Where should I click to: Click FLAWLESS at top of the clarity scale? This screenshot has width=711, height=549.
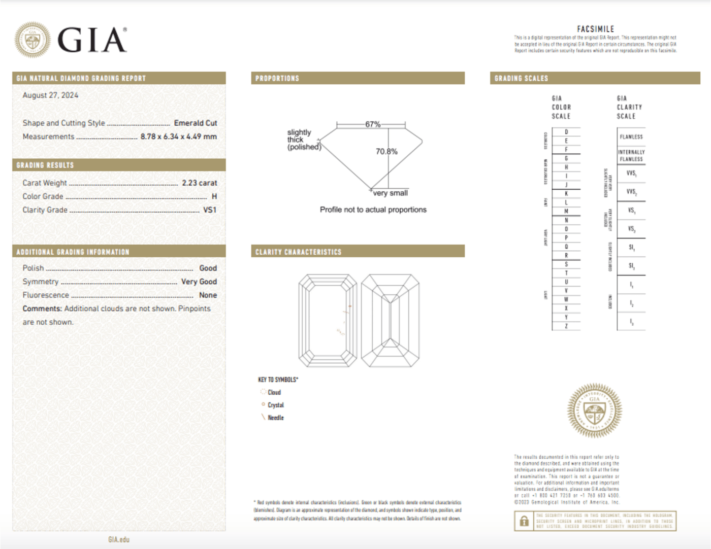click(631, 136)
